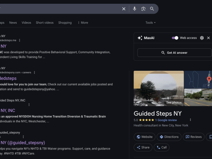
Task: Click 'Health consultant in New City, New York' text
Action: 161,125
